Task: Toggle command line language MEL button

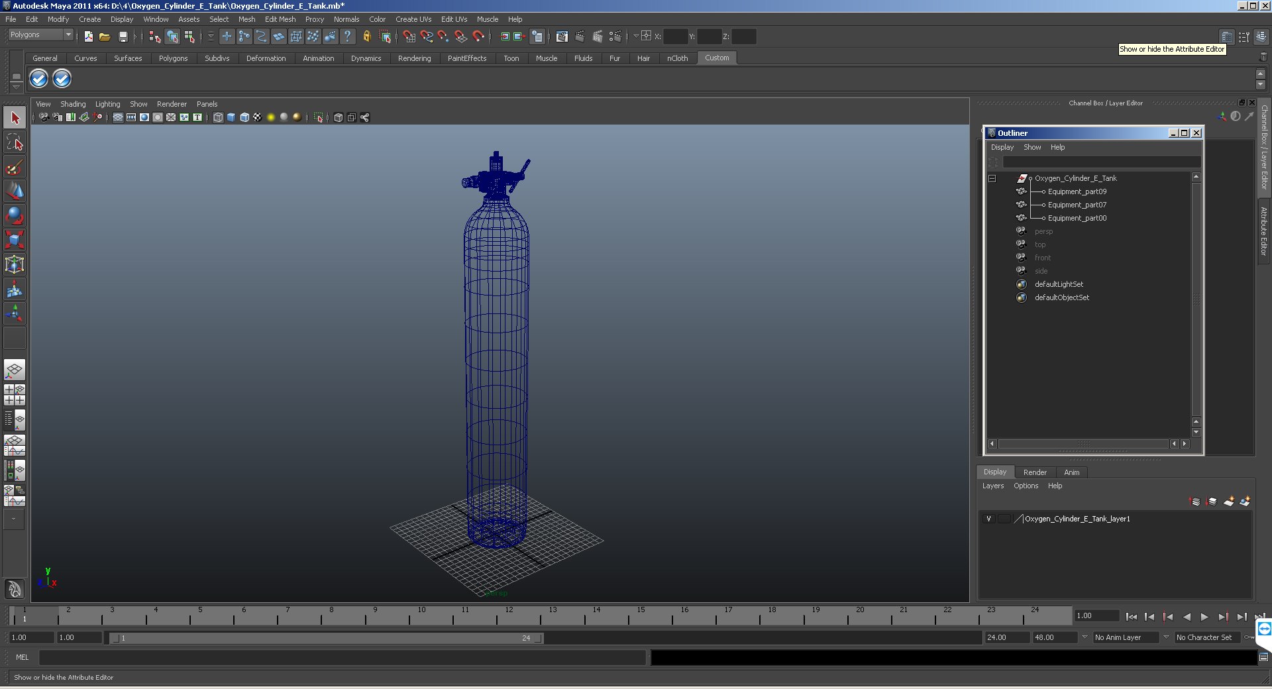Action: [23, 657]
